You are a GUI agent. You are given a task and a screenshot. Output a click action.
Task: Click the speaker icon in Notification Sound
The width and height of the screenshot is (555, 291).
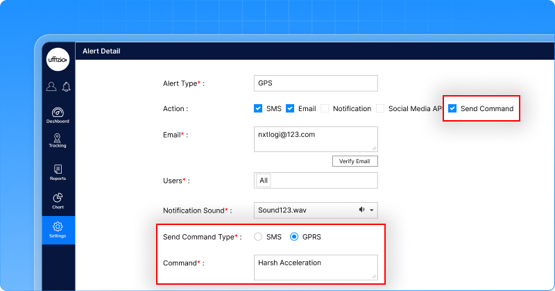pos(361,210)
